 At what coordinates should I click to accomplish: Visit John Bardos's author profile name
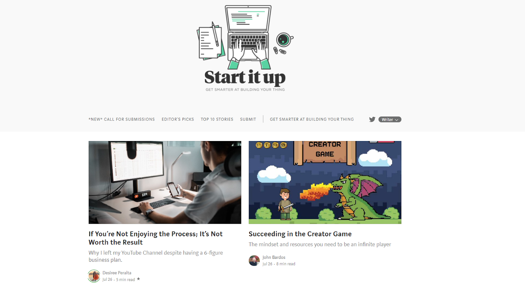[274, 257]
